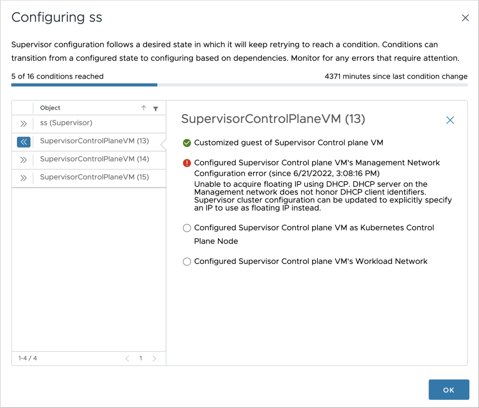Screen dimensions: 479x408
Task: Click the Object column header
Action: point(51,108)
